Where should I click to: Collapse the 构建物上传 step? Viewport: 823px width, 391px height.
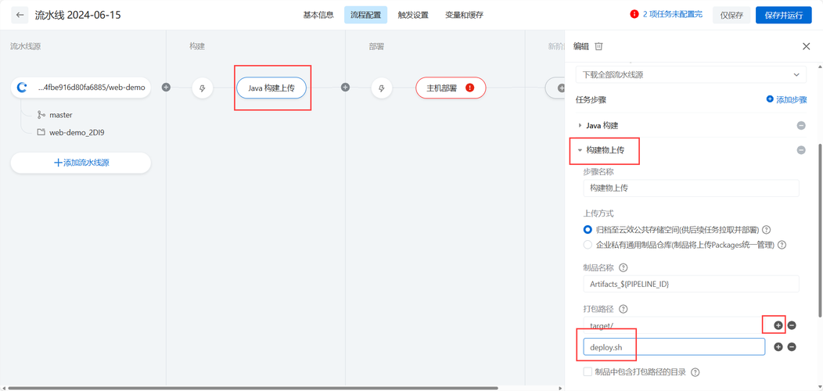tap(580, 150)
